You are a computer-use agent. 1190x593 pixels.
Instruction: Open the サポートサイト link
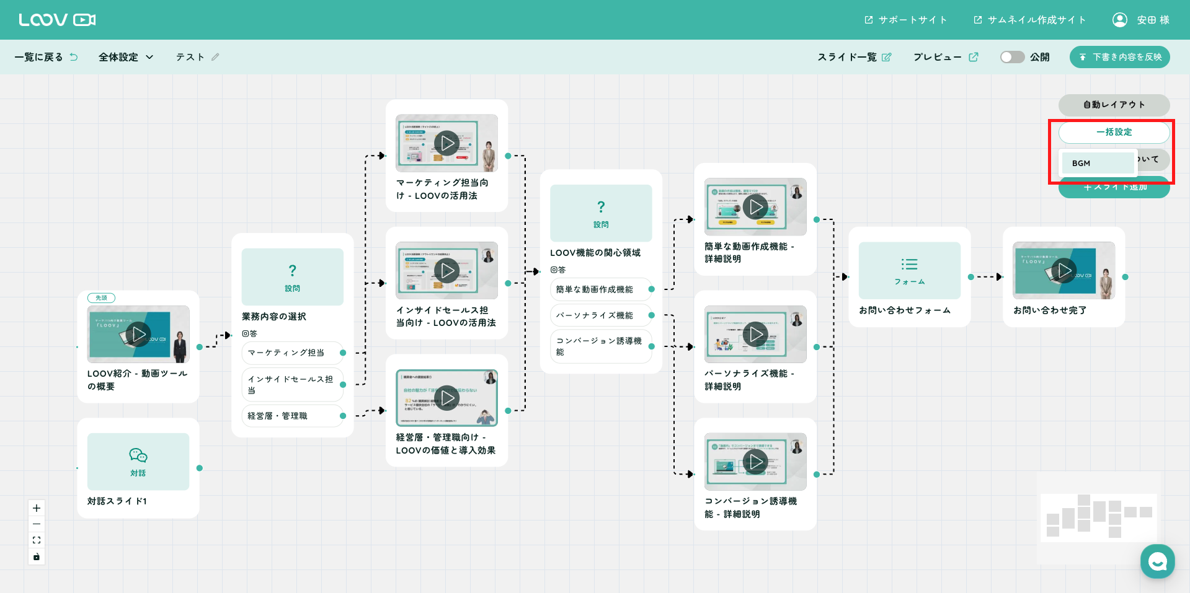(x=906, y=20)
